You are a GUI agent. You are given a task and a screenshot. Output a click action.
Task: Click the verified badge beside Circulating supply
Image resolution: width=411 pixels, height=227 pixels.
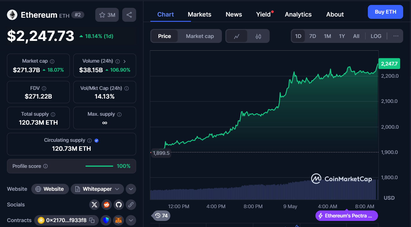point(97,140)
